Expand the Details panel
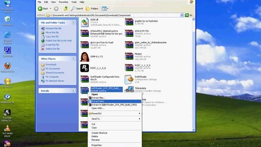The image size is (261, 147). [x=73, y=91]
